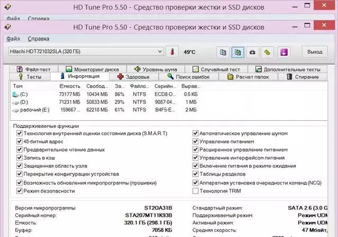The image size is (338, 237).
Task: Click the Вырав... column header
Action: [x=191, y=86]
